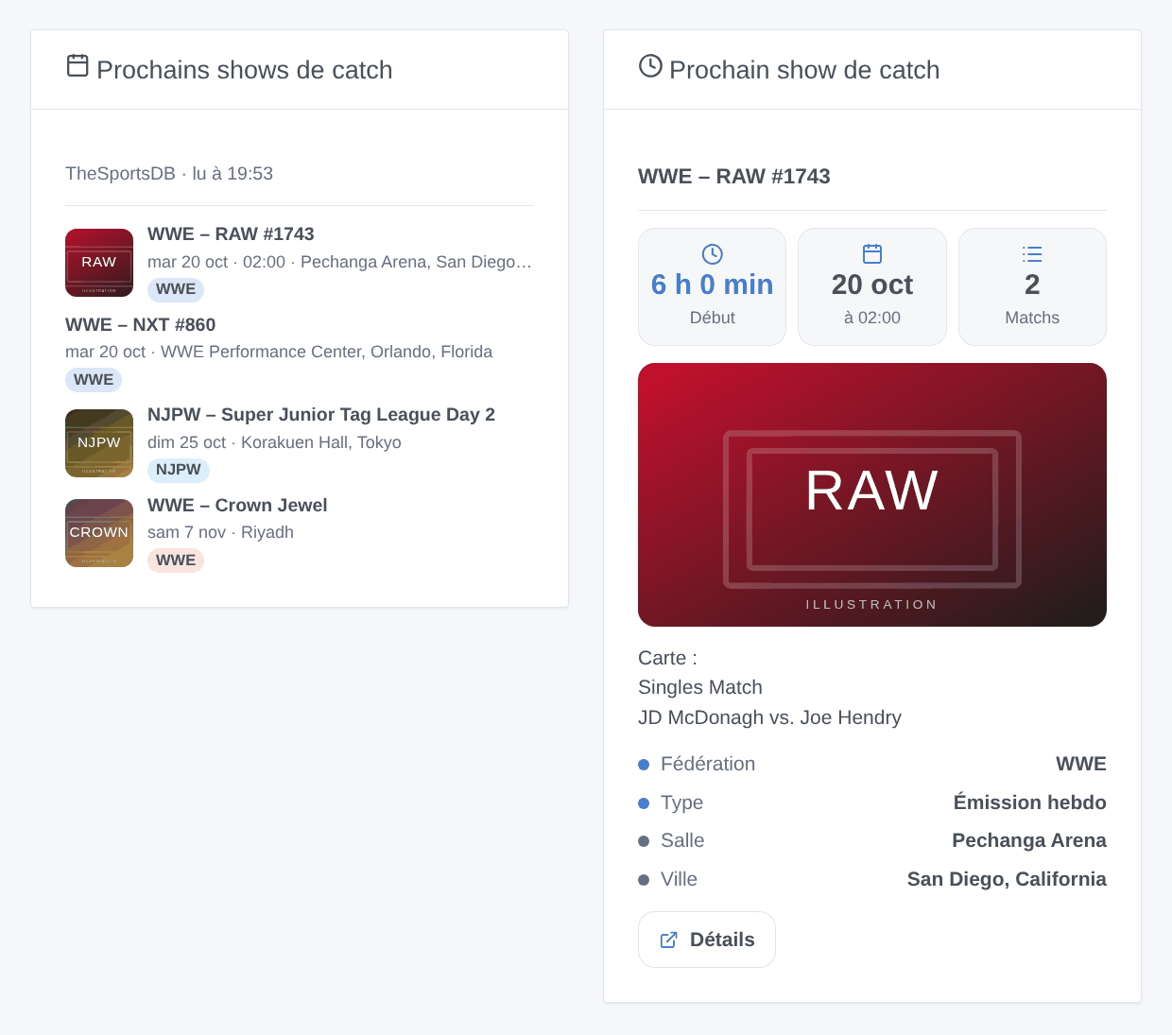The height and width of the screenshot is (1035, 1172).
Task: Open the Détails button
Action: click(x=707, y=940)
